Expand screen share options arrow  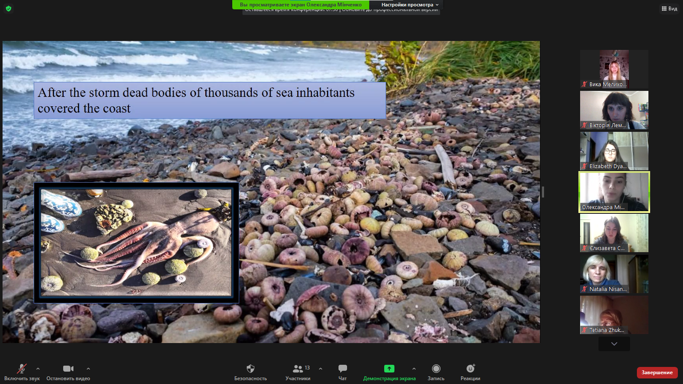pyautogui.click(x=414, y=369)
